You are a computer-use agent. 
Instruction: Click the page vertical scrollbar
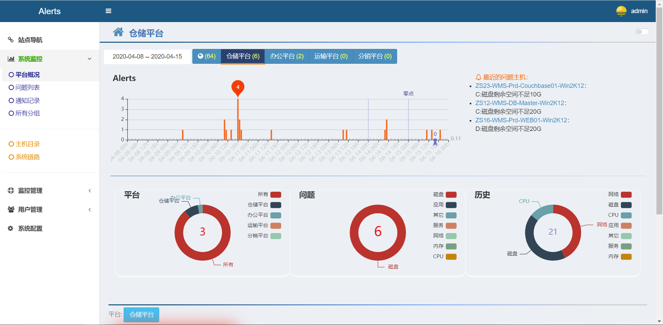click(659, 110)
